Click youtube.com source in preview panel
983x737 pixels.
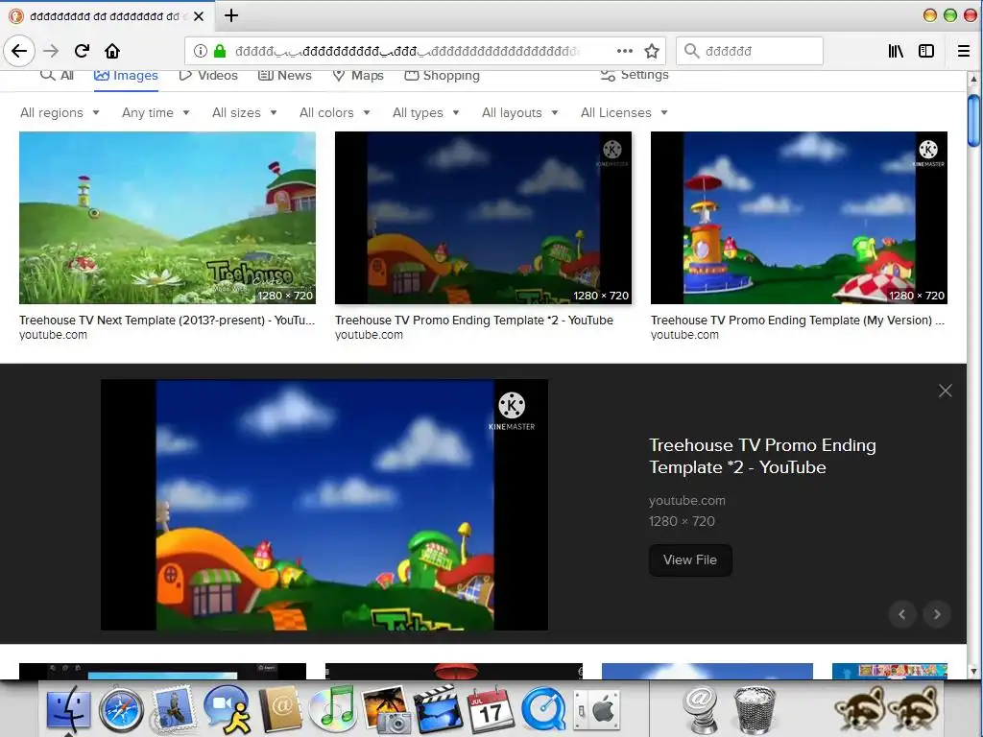[x=687, y=501]
